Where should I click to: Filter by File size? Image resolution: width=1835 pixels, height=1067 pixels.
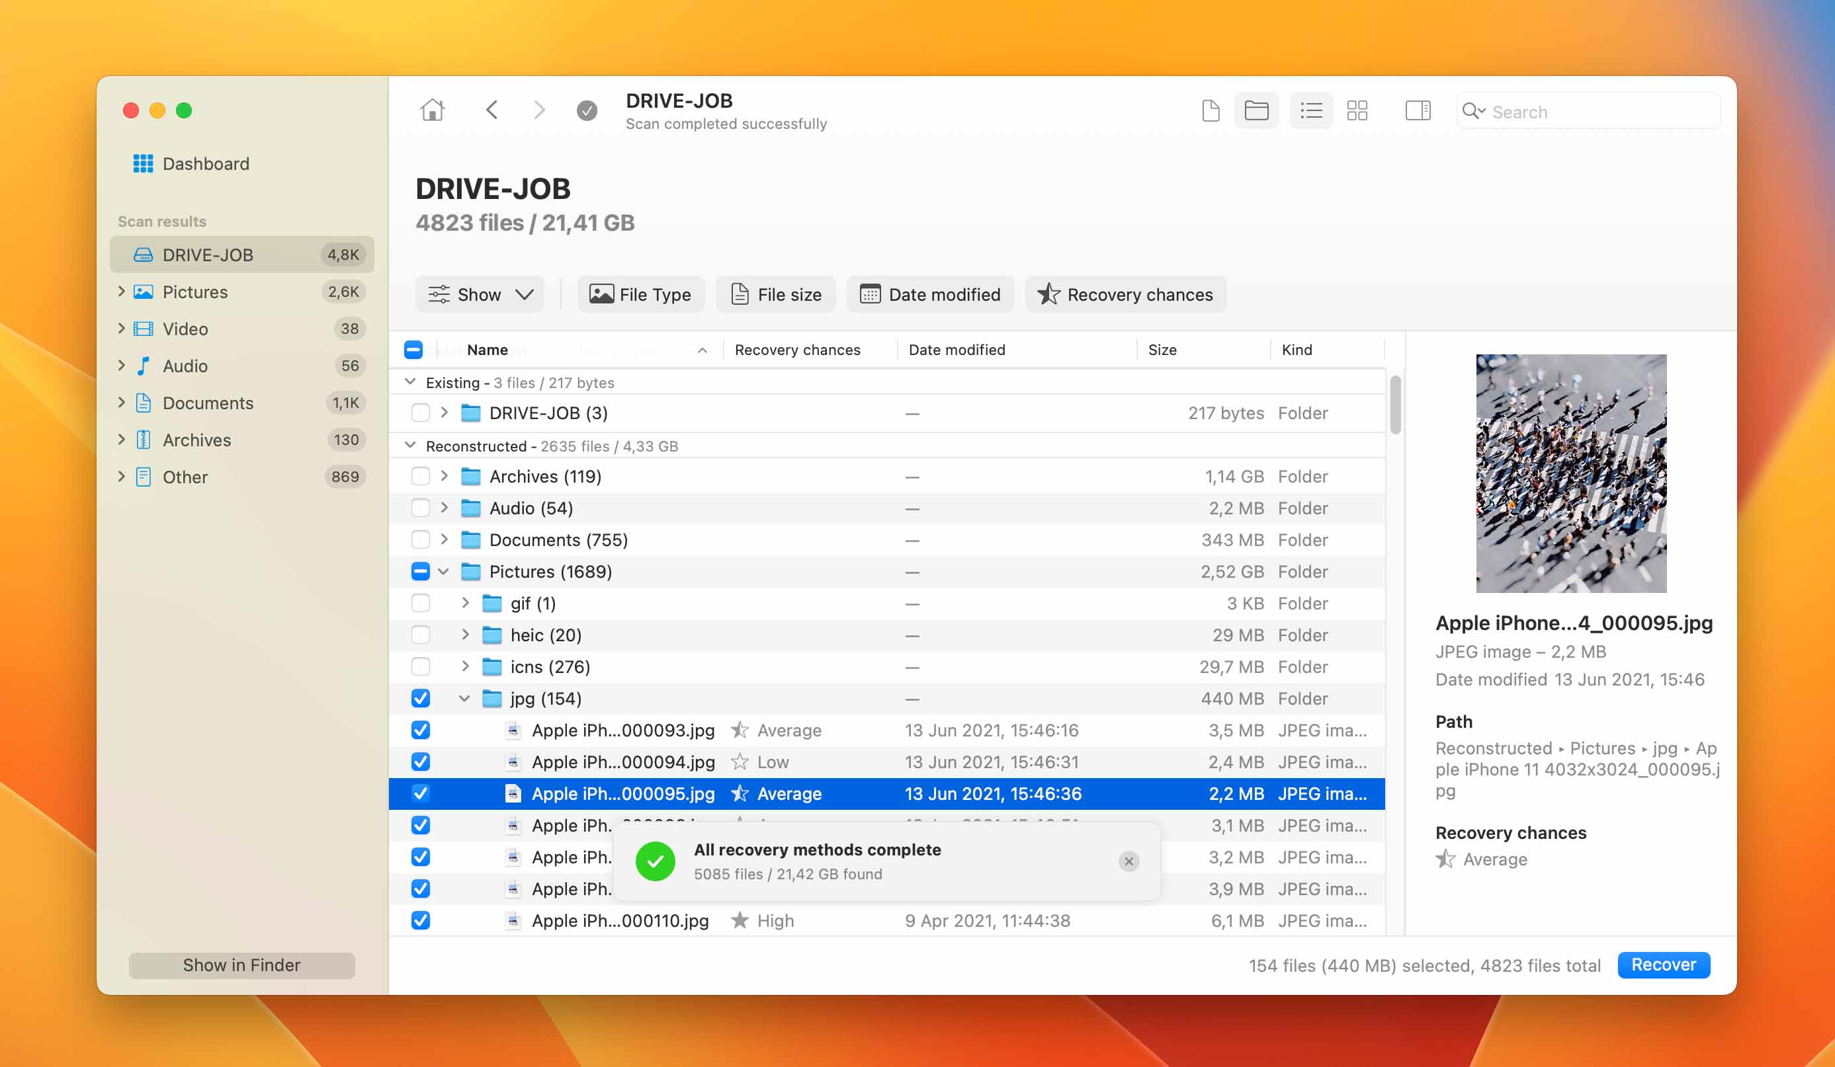tap(775, 295)
